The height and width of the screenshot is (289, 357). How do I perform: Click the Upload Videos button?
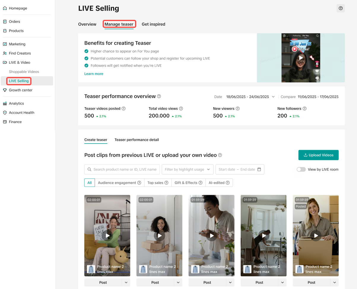[318, 155]
